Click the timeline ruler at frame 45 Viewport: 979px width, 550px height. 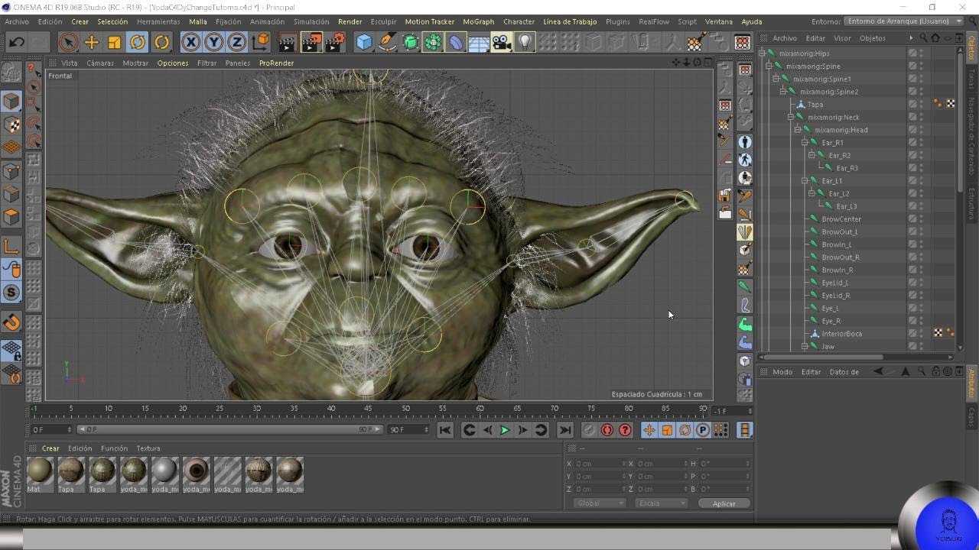tap(369, 410)
